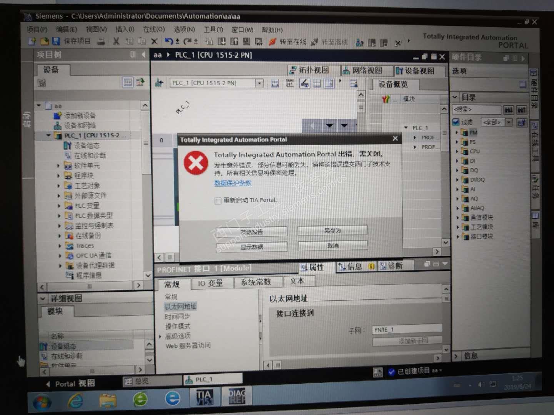The width and height of the screenshot is (554, 415).
Task: Collapse the 详细视图 detail view section
Action: tap(43, 299)
